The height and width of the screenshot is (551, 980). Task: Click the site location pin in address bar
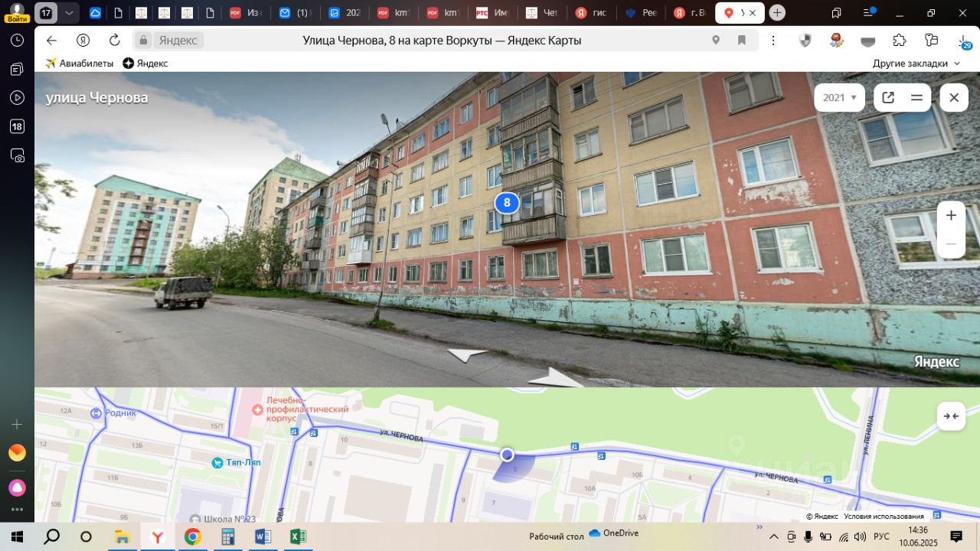tap(716, 41)
